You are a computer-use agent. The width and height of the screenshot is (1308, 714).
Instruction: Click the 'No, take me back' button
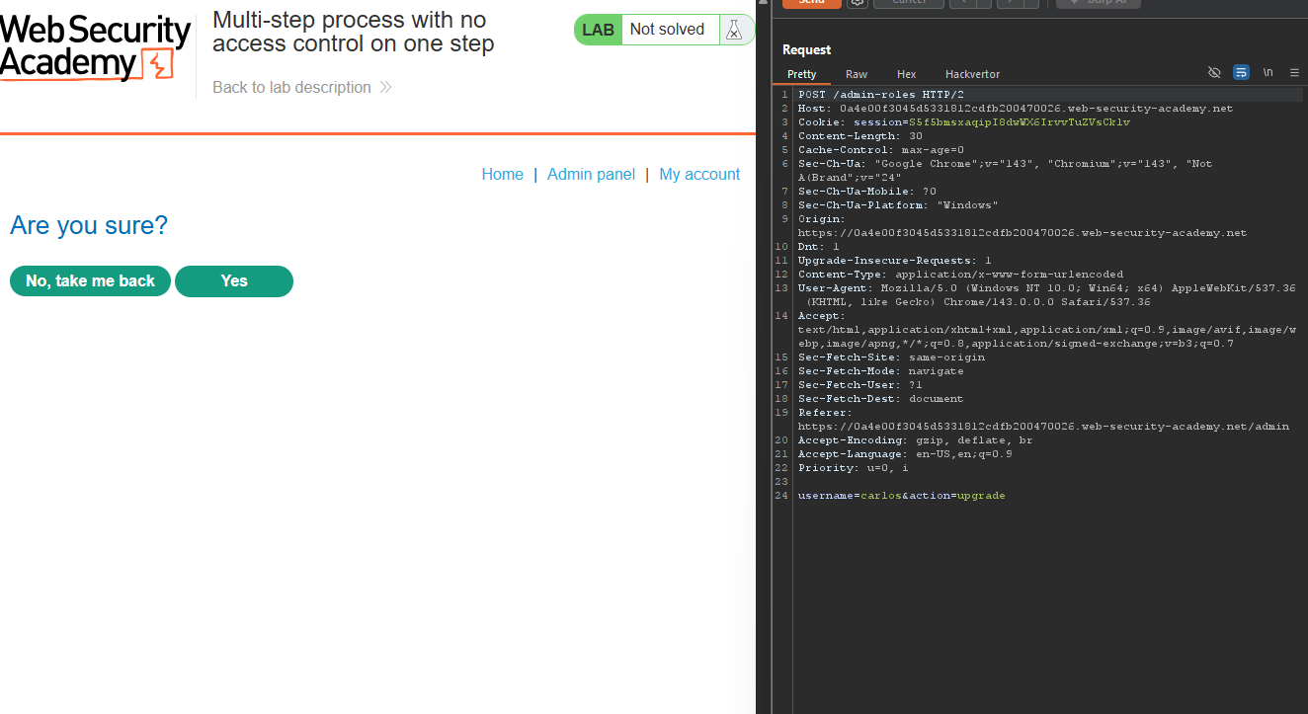click(90, 280)
